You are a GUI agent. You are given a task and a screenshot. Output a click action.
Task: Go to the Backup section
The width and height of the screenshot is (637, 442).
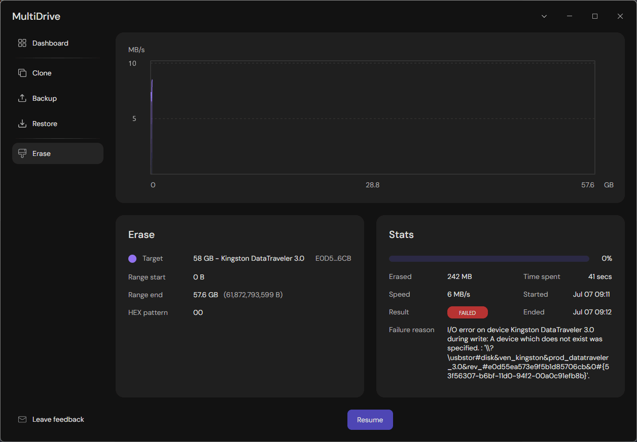[x=58, y=98]
